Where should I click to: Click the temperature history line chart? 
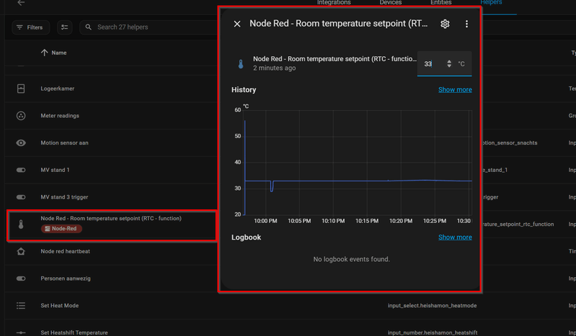click(x=351, y=164)
